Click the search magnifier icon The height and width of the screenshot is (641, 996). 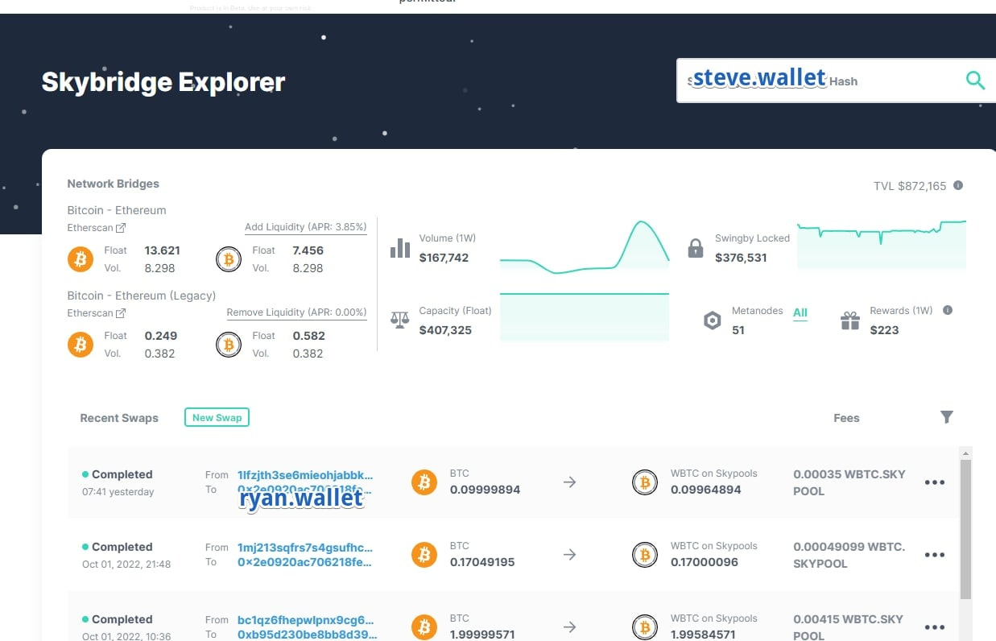coord(975,80)
